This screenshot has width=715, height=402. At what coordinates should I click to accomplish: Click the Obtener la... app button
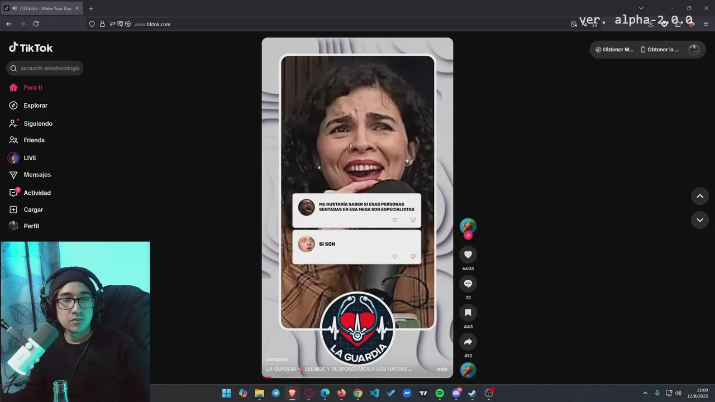coord(659,50)
